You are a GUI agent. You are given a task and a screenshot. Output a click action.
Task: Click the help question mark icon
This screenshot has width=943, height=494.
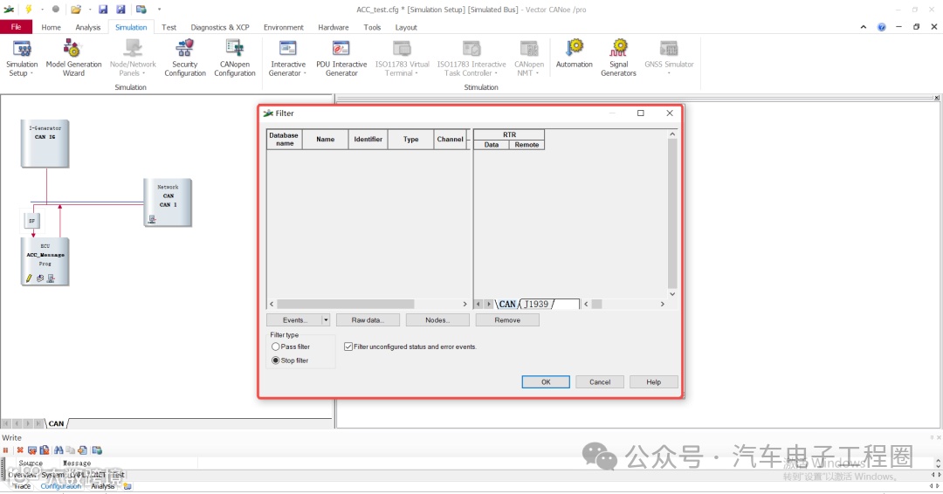(x=881, y=27)
